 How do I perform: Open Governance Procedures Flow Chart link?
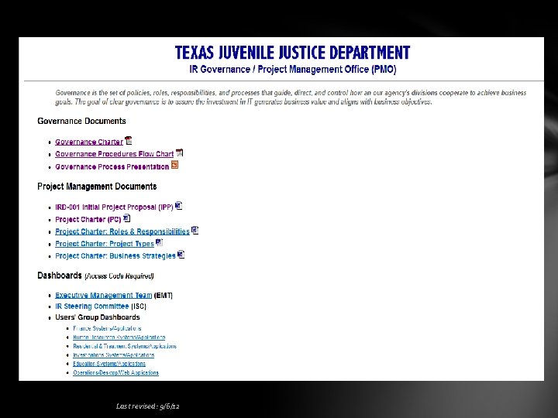tap(114, 154)
